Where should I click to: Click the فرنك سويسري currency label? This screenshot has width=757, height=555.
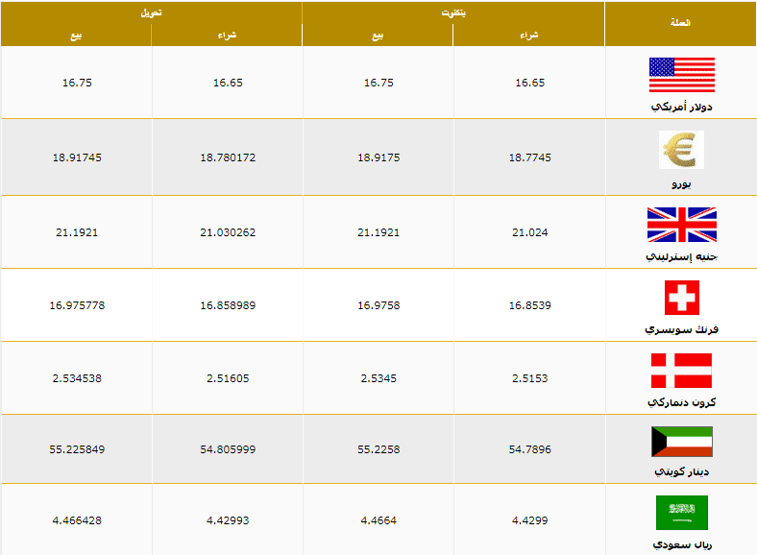click(x=682, y=329)
